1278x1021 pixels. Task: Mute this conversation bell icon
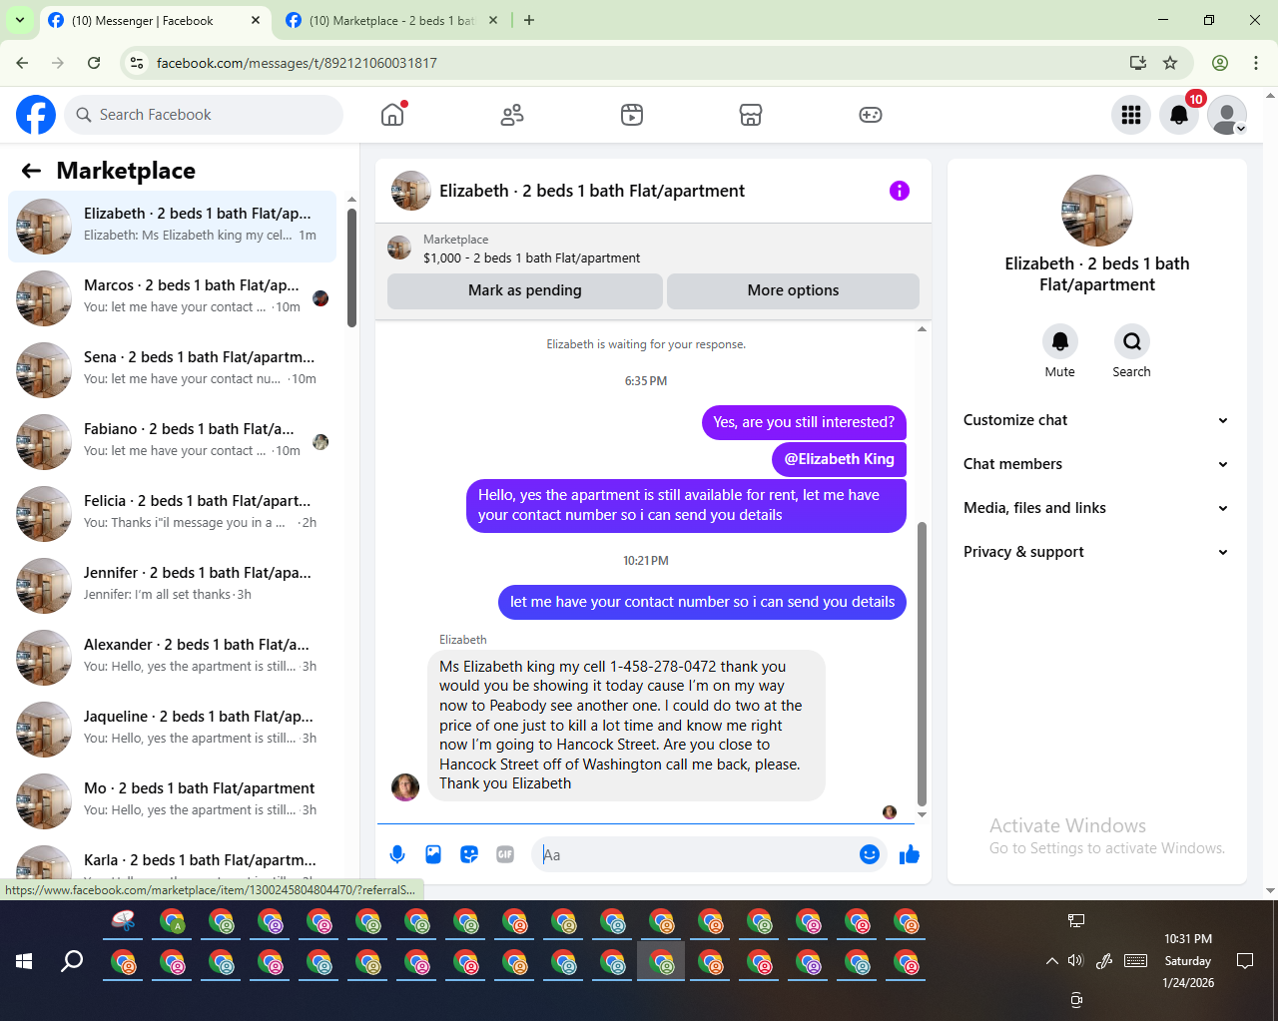coord(1060,341)
